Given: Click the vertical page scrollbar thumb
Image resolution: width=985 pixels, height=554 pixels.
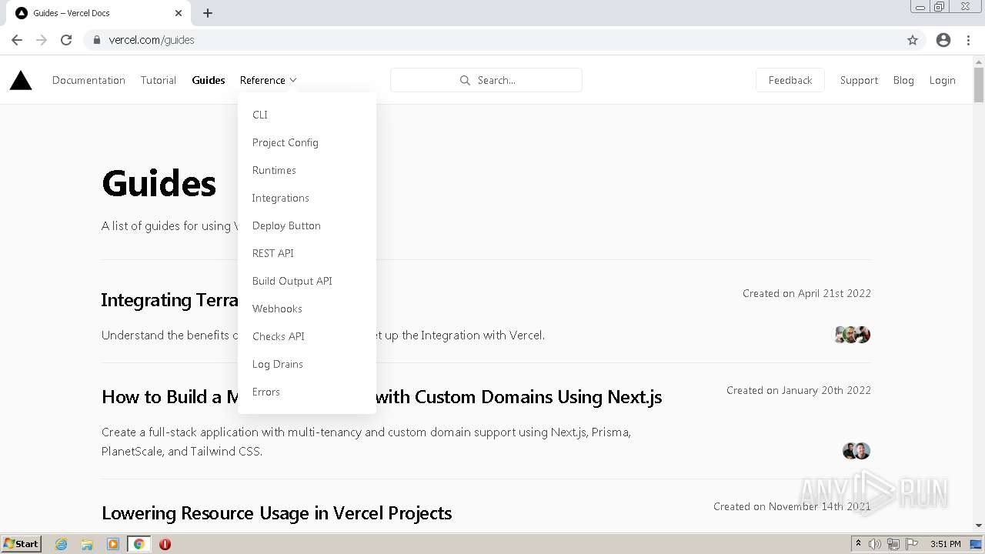Looking at the screenshot, I should [x=979, y=85].
